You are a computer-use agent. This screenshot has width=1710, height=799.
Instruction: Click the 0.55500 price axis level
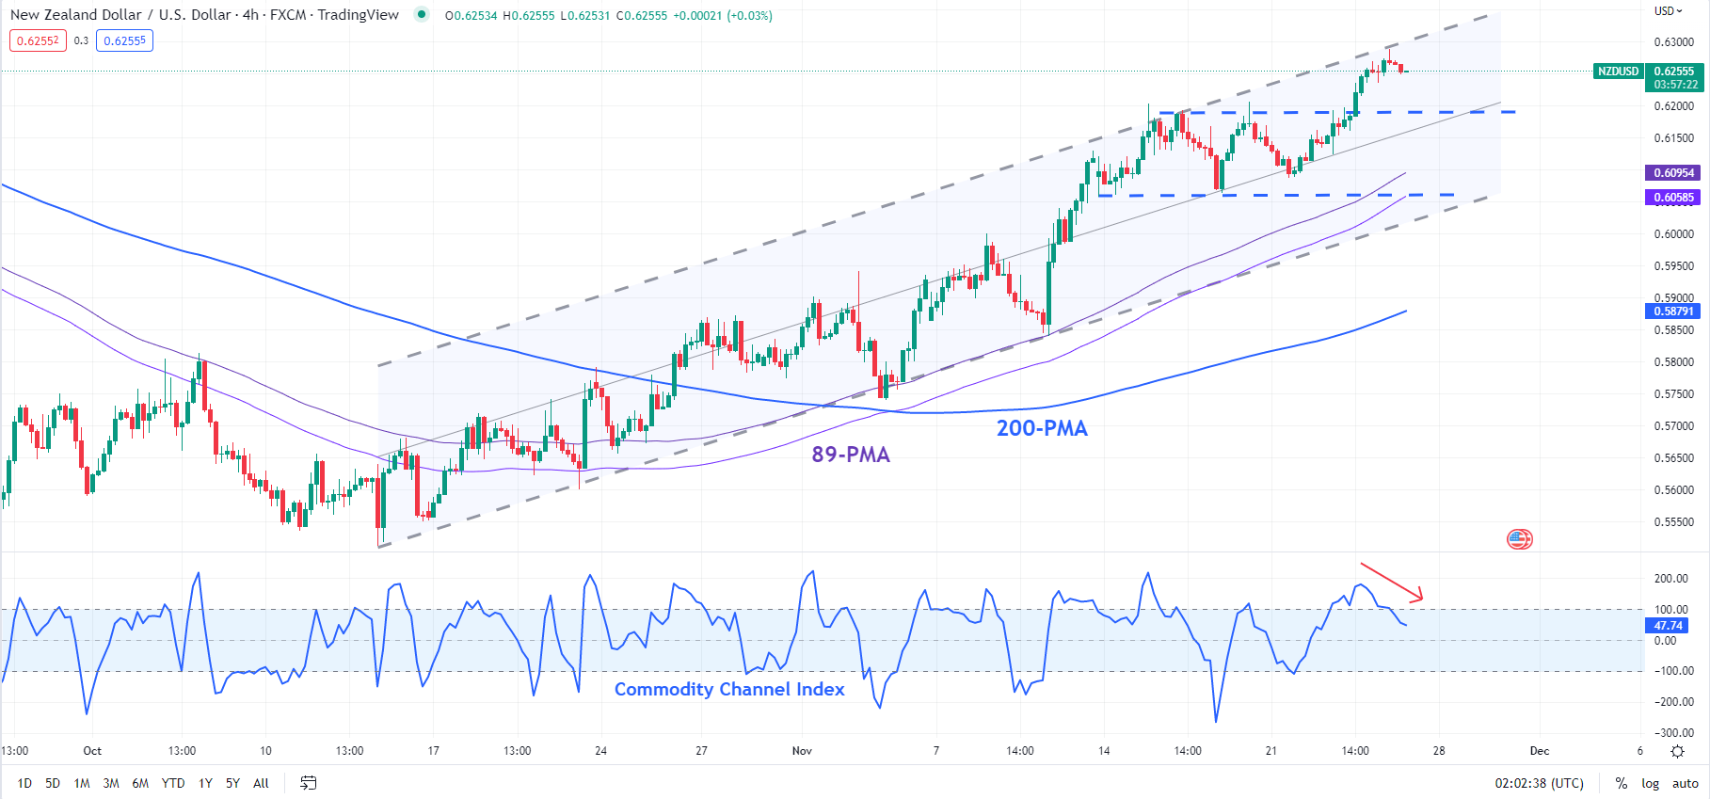[1673, 522]
